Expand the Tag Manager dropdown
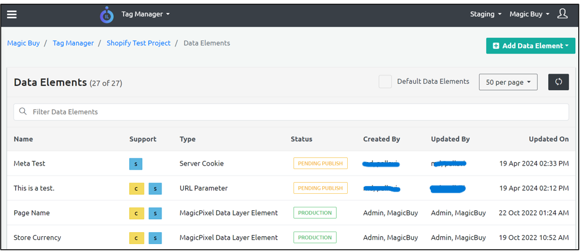Image resolution: width=580 pixels, height=251 pixels. click(145, 14)
